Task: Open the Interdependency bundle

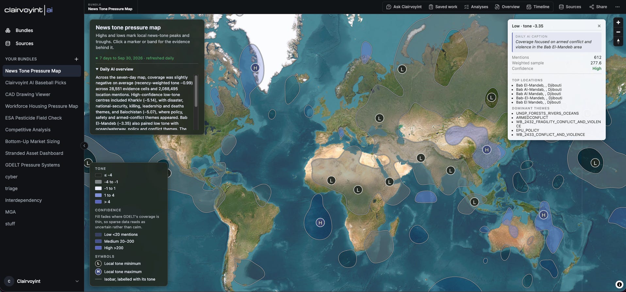Action: click(x=42, y=200)
